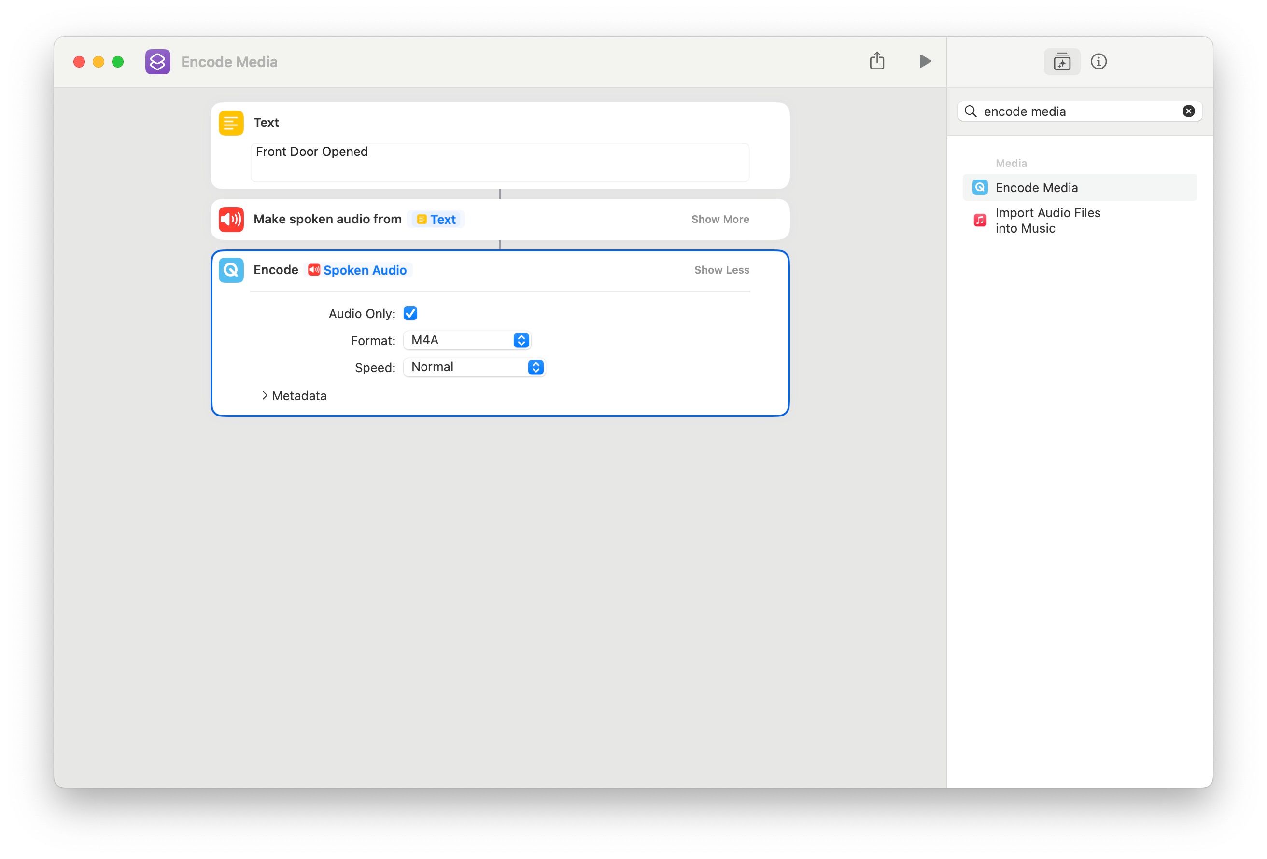Click the Import Audio Files into Music icon
Screen dimensions: 1267x859
pos(980,220)
